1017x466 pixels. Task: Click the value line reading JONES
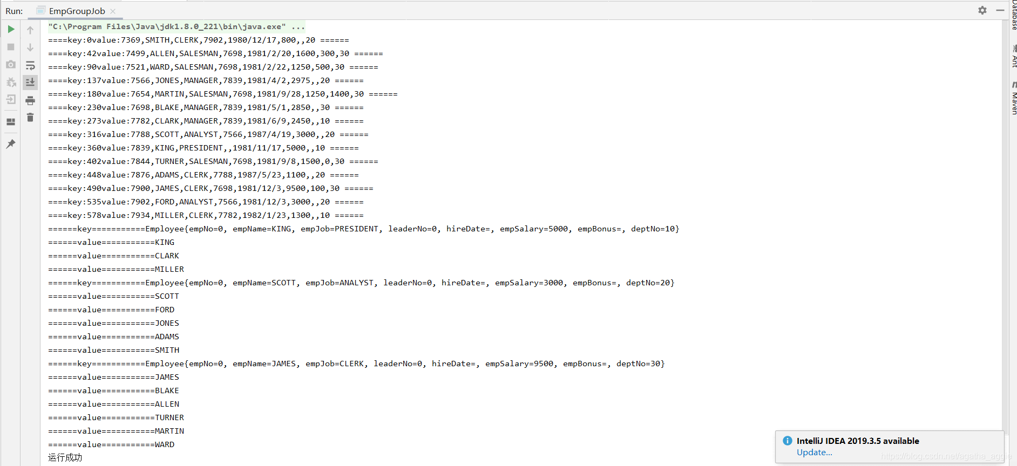click(113, 323)
